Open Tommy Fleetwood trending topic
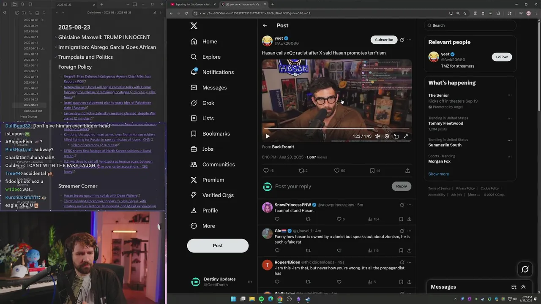 (445, 123)
